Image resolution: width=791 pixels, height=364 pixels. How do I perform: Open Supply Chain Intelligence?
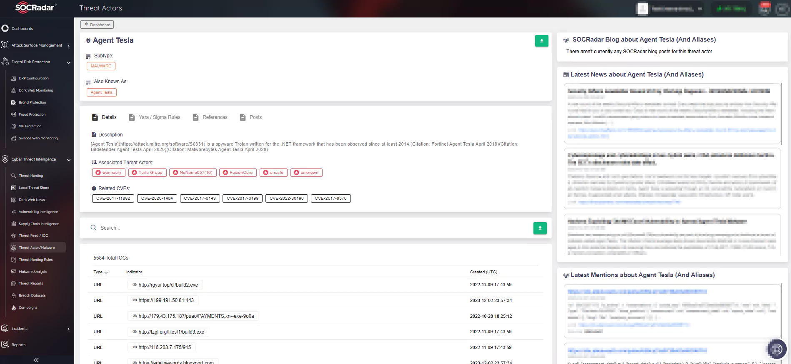(39, 224)
